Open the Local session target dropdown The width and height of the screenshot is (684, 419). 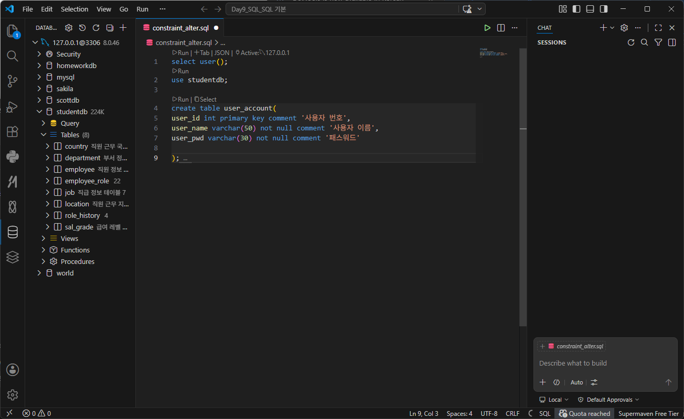(554, 400)
